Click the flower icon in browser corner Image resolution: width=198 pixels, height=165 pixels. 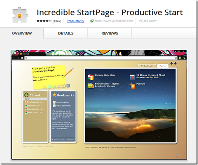15,53
